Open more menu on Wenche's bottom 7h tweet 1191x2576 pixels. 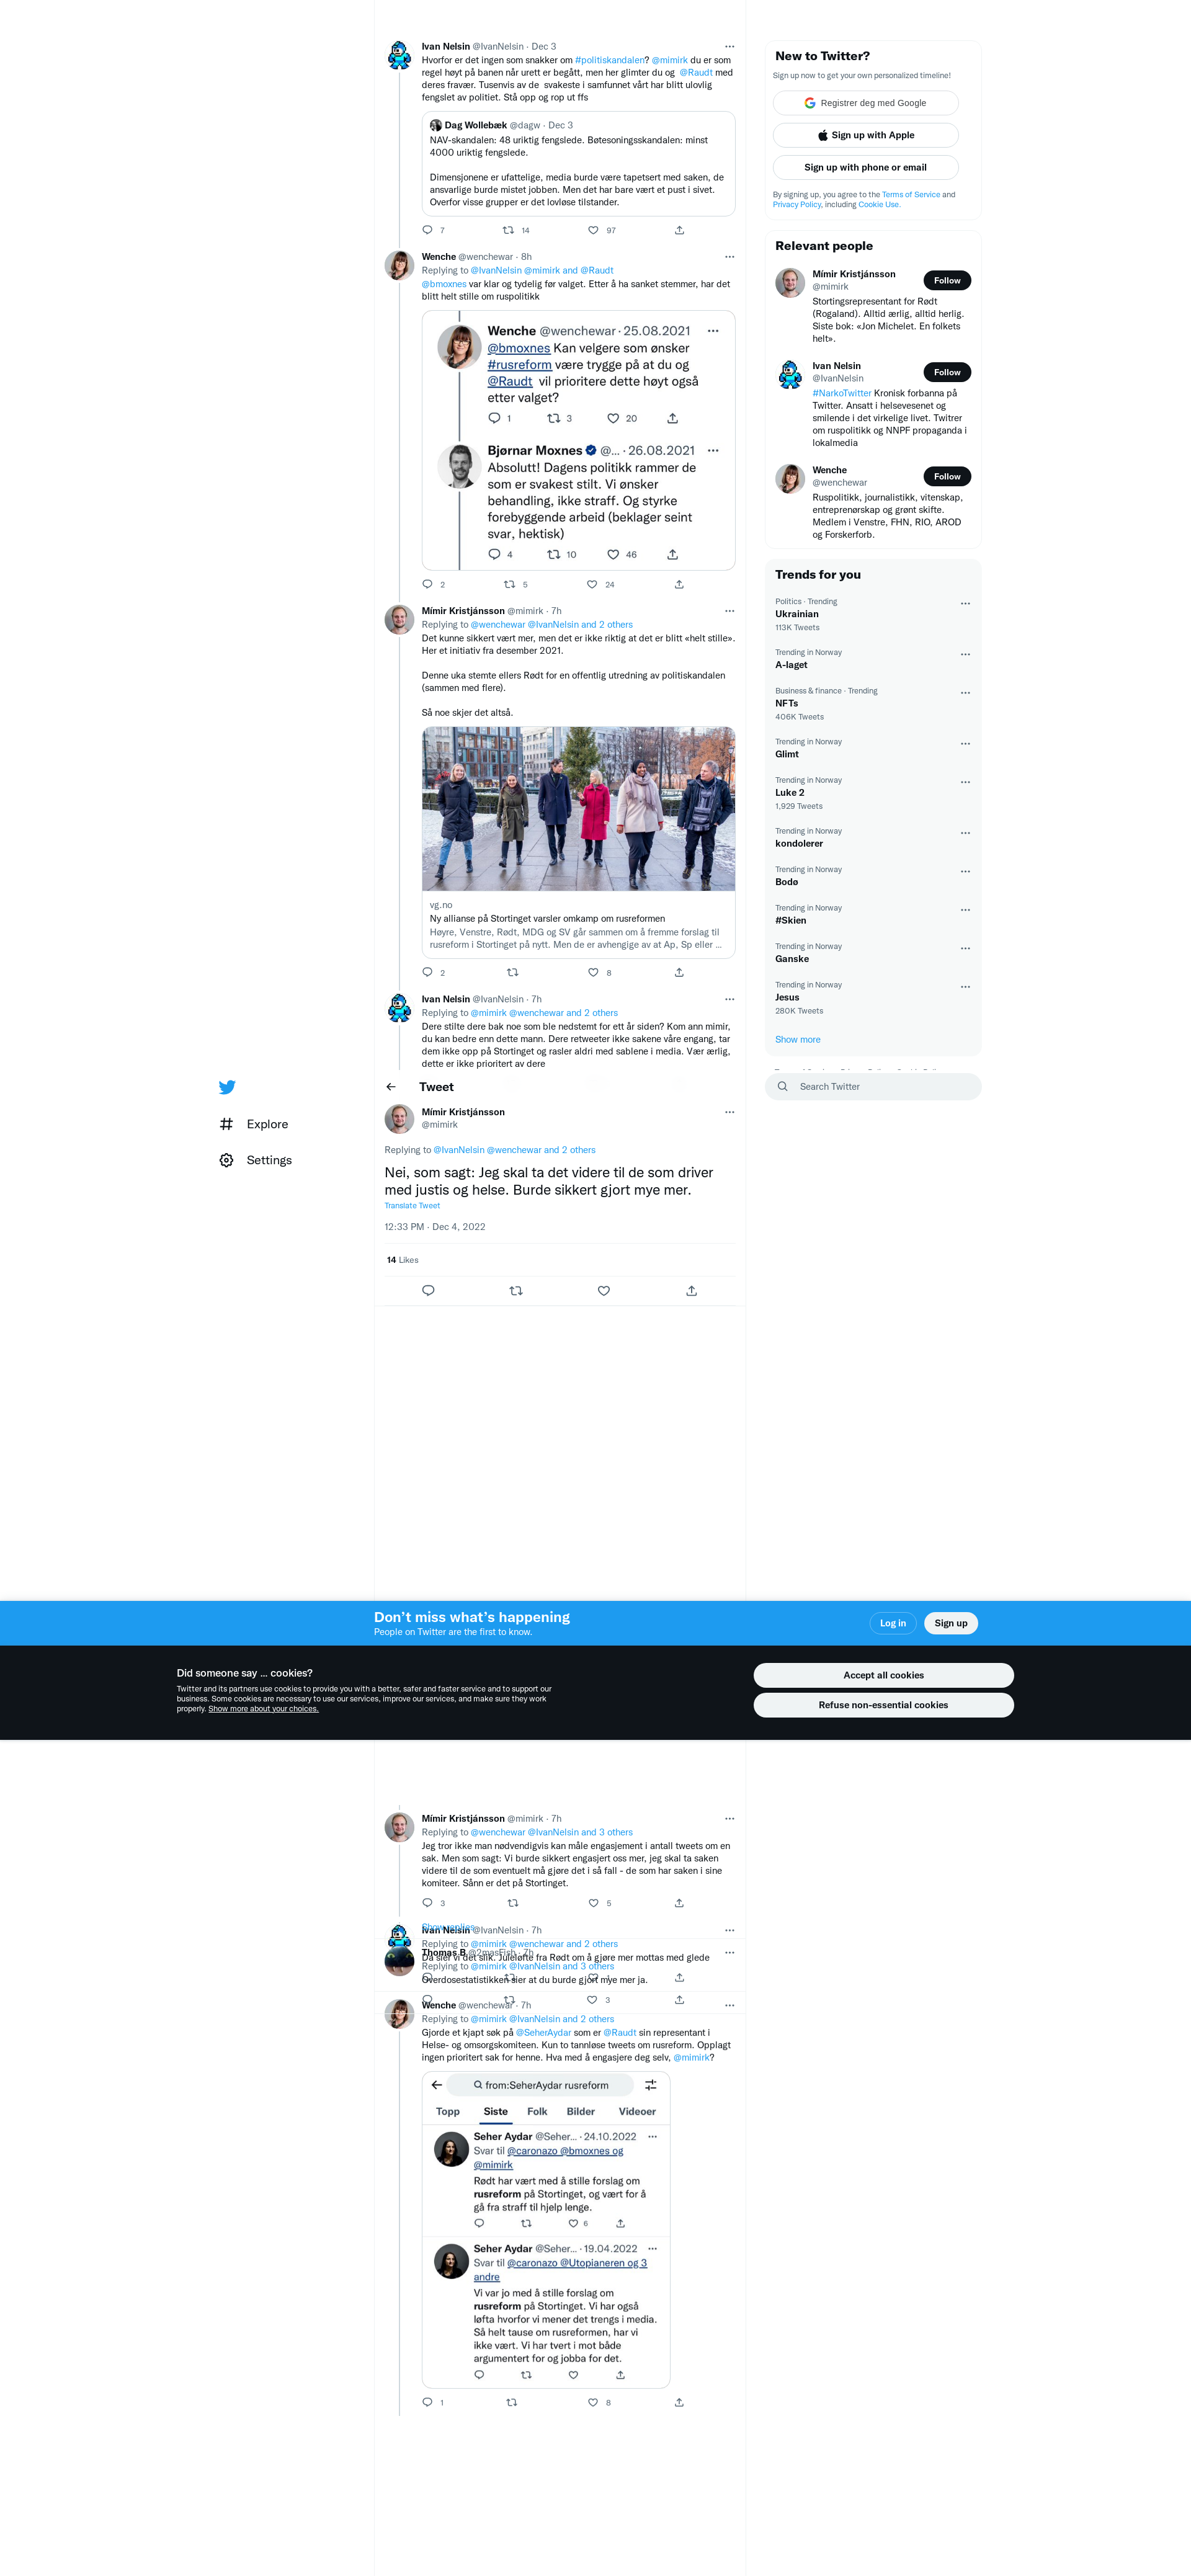coord(729,2005)
